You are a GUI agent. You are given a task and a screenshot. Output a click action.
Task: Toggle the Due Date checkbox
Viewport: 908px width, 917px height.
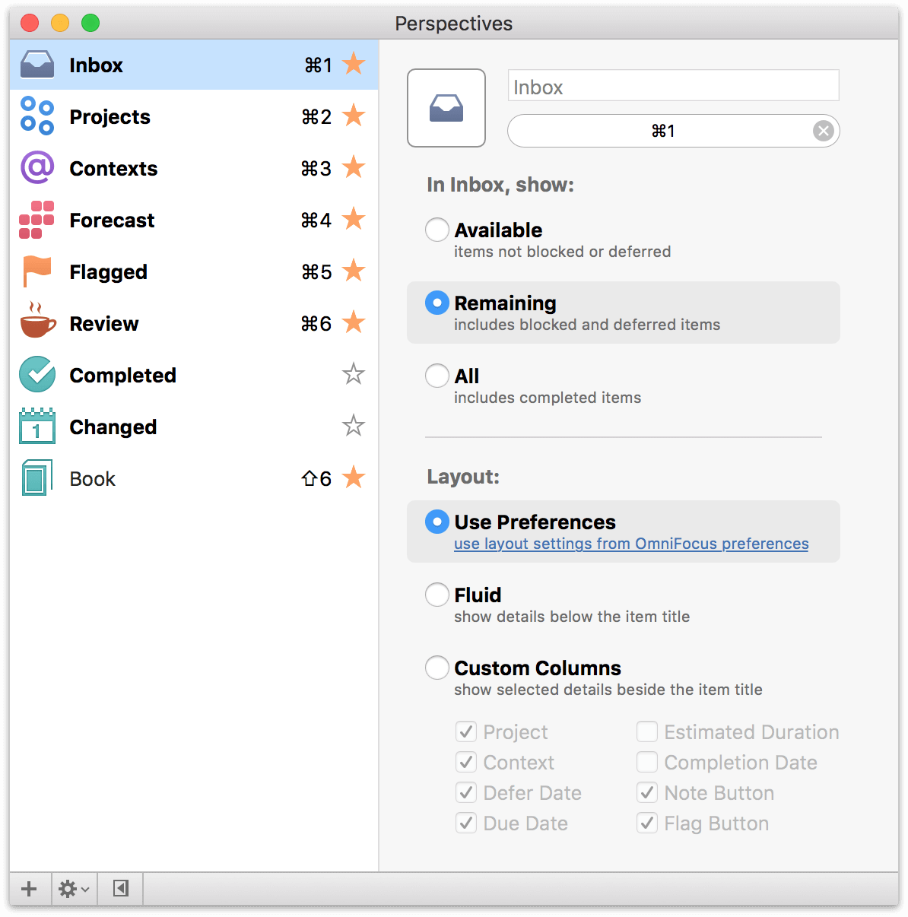point(466,823)
